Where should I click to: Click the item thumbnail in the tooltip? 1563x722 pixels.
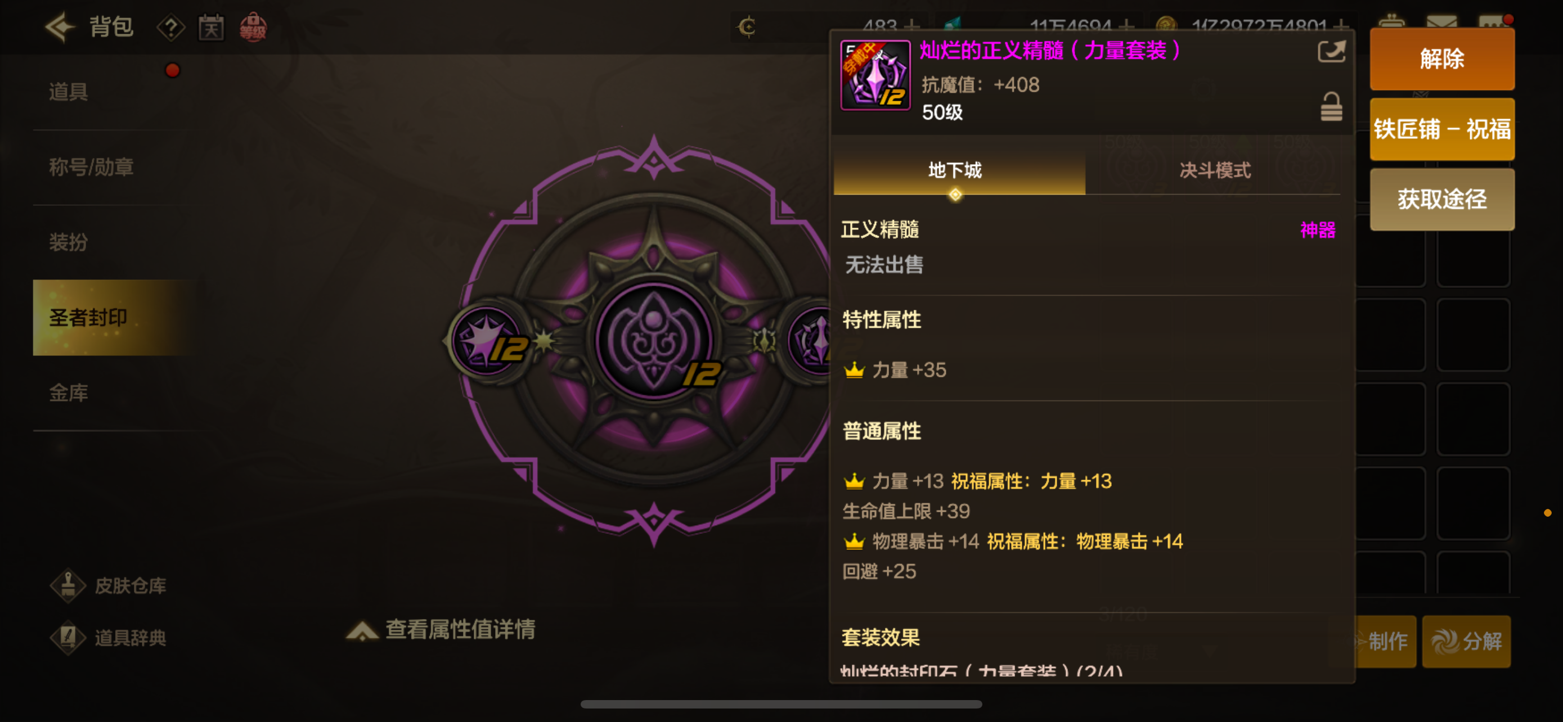(875, 75)
